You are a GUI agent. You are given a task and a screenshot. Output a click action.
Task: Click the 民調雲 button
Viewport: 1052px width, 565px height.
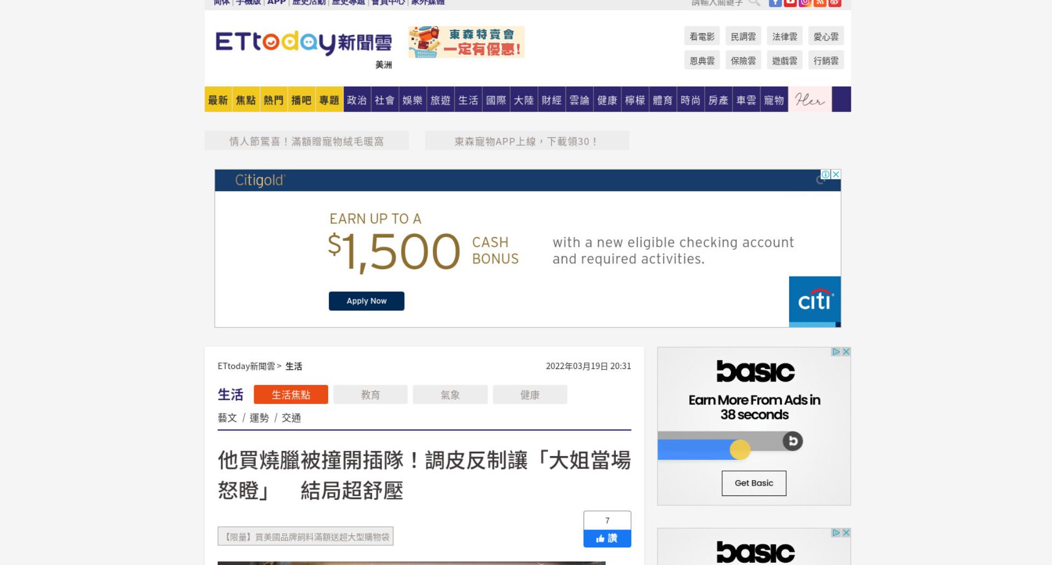[x=744, y=37]
